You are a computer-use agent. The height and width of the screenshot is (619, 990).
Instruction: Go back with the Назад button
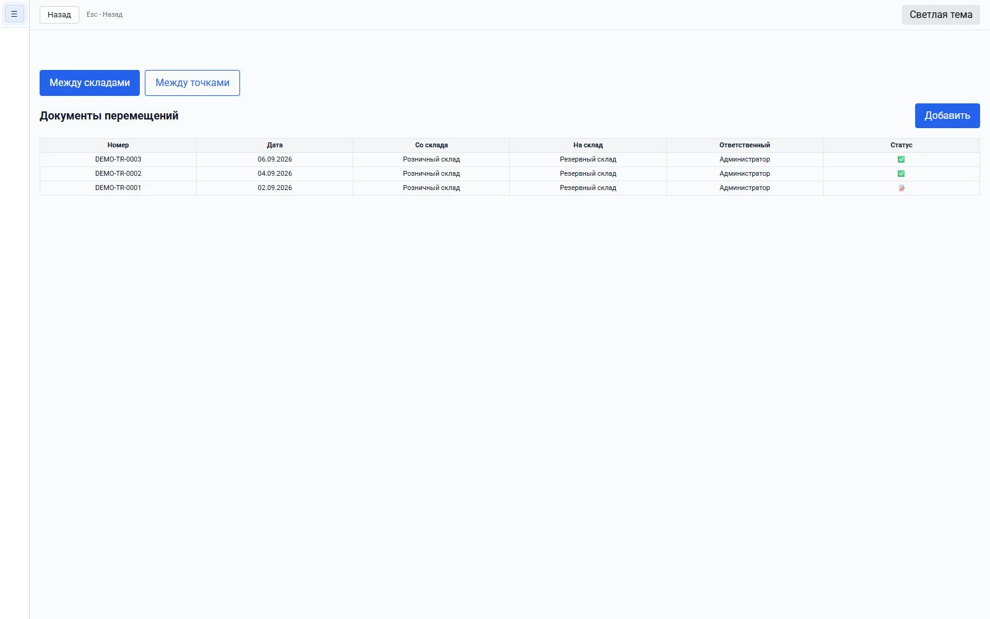(59, 15)
